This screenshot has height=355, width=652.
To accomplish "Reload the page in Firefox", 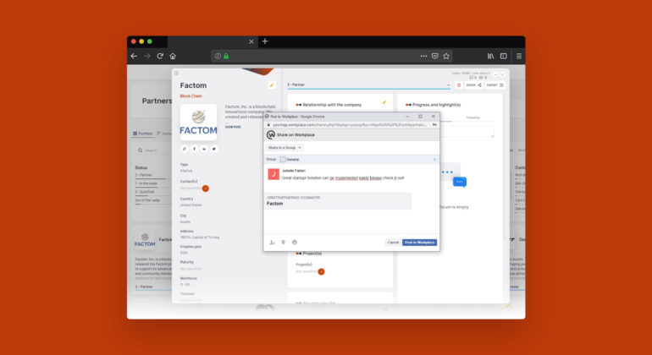I will tap(160, 56).
